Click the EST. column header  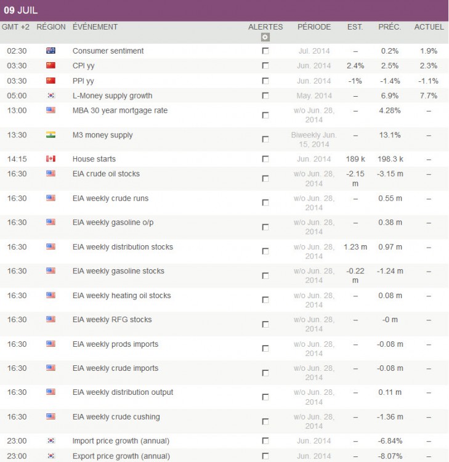(355, 27)
